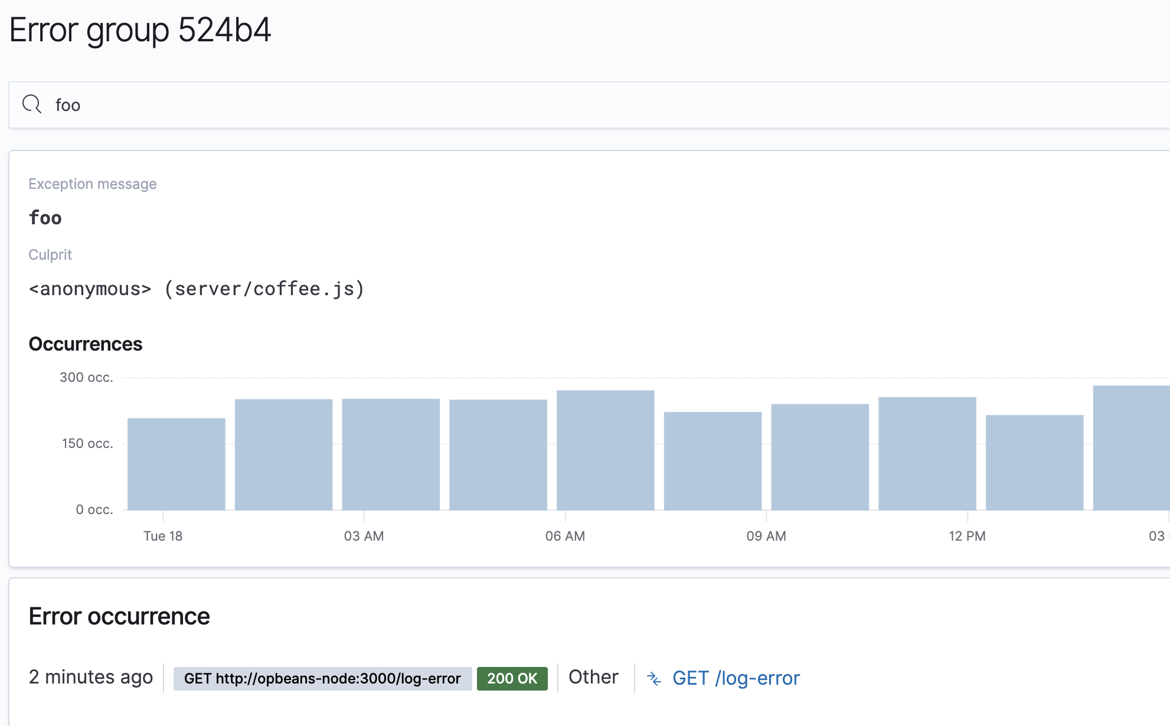Click the exception message foo
The width and height of the screenshot is (1170, 726).
(x=45, y=218)
